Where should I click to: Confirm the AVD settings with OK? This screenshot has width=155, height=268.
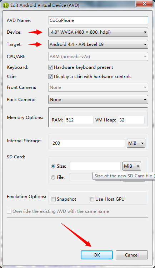tap(97, 255)
